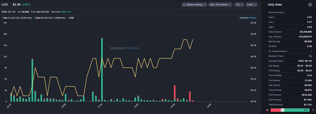Screen dimensions: 316x114
Task: Open the 5 min interval dropdown
Action: [x=252, y=5]
